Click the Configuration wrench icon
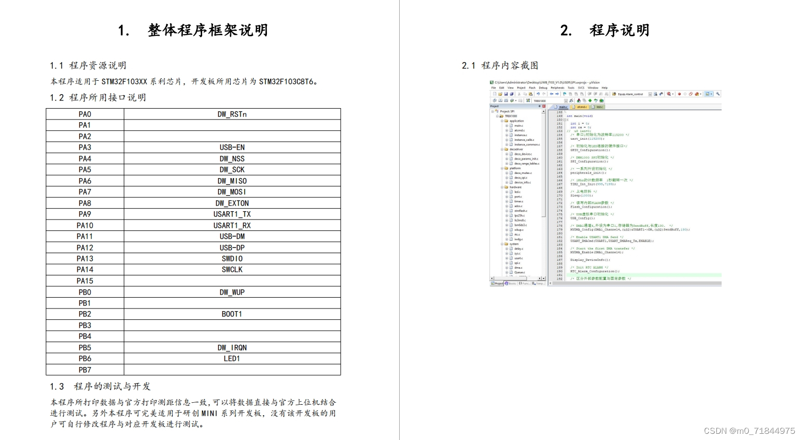The height and width of the screenshot is (440, 803). (717, 94)
